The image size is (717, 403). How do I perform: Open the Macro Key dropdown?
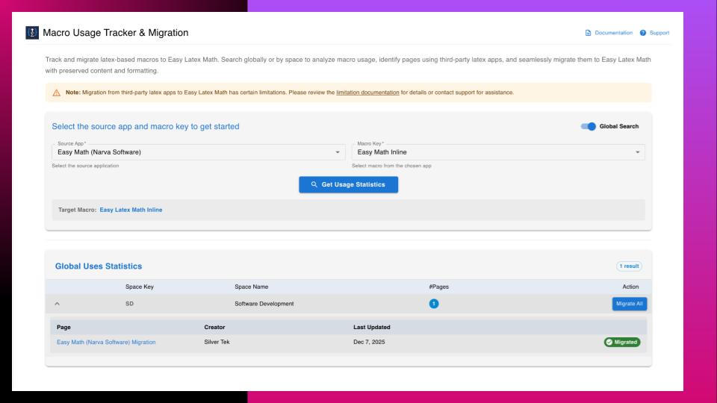coord(498,152)
